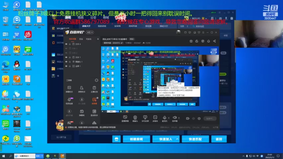Expand the microphone volume arrow
The height and width of the screenshot is (159, 283).
(169, 118)
